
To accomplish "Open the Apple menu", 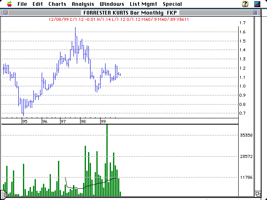I will 10,4.
